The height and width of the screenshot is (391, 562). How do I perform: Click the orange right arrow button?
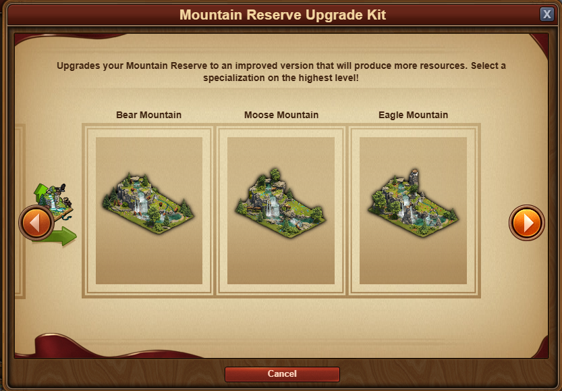coord(526,223)
